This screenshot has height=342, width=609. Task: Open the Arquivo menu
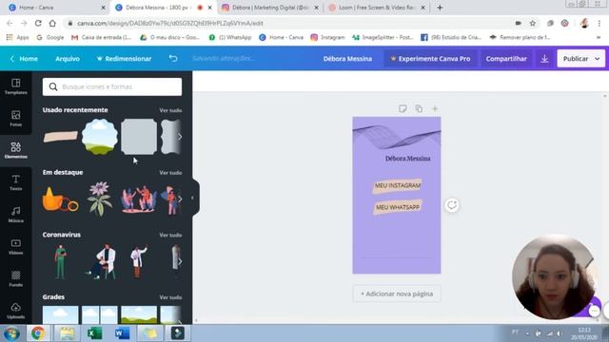coord(68,59)
